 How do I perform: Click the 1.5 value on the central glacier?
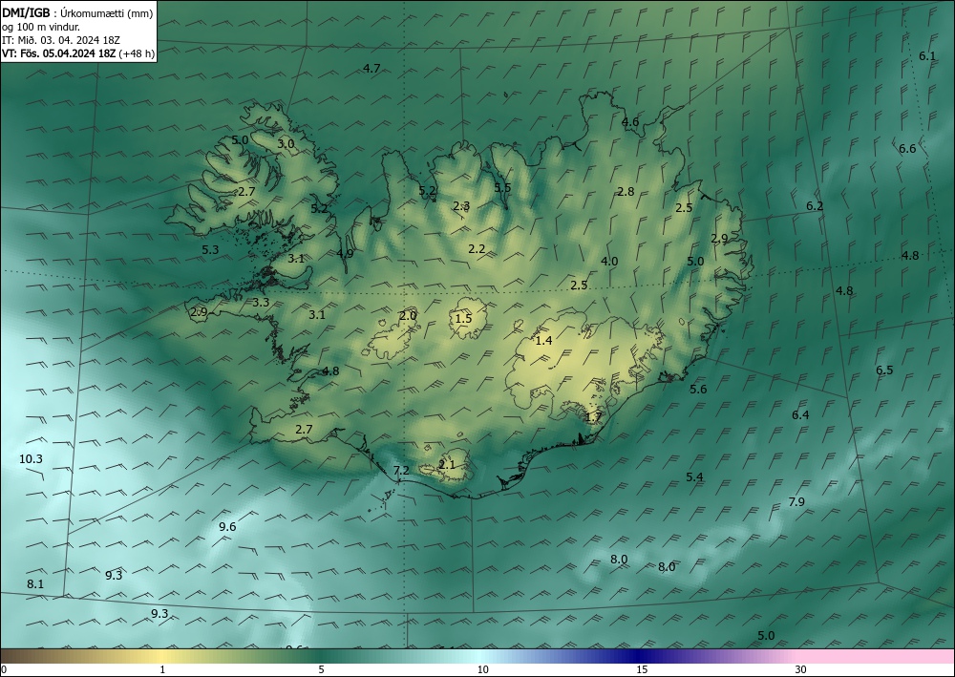click(463, 318)
